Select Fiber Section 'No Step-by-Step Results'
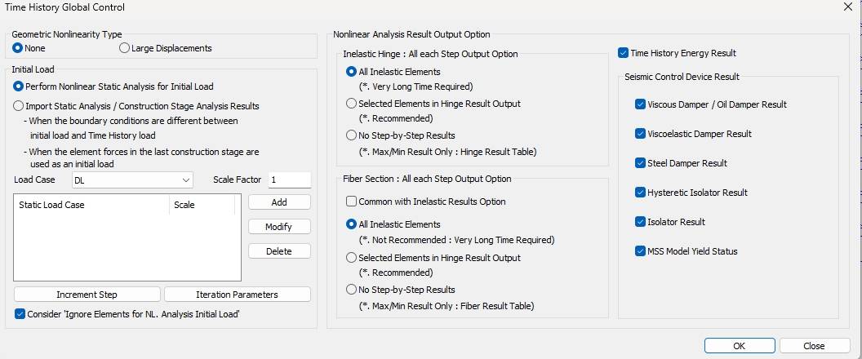This screenshot has width=862, height=359. (352, 290)
